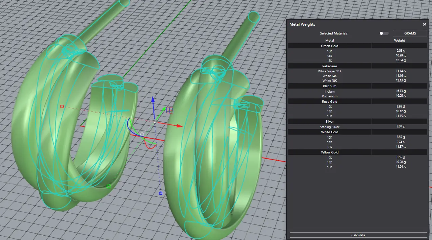Click the Weight column header
432x240 pixels.
coord(399,41)
